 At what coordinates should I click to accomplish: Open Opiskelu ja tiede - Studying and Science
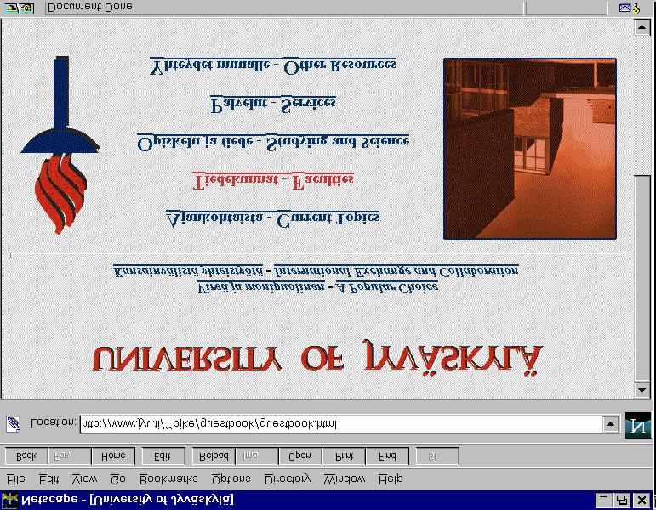pos(273,143)
